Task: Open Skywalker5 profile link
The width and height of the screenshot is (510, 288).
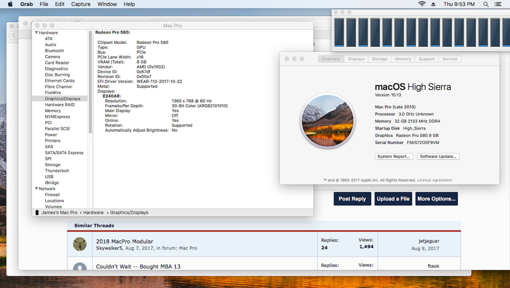Action: click(109, 248)
